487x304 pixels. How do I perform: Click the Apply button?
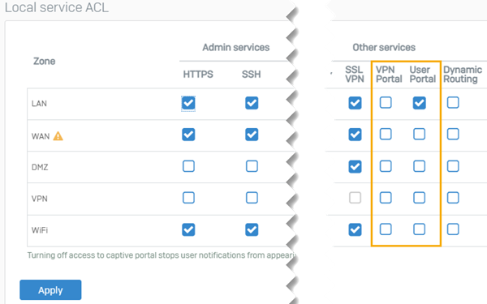tap(50, 290)
